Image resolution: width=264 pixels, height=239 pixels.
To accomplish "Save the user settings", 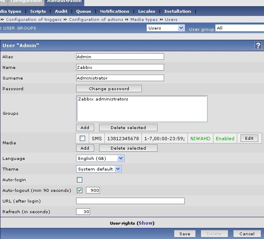I will coord(185,234).
